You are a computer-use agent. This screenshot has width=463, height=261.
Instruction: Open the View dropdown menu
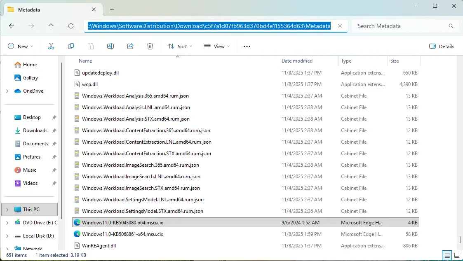pyautogui.click(x=217, y=46)
